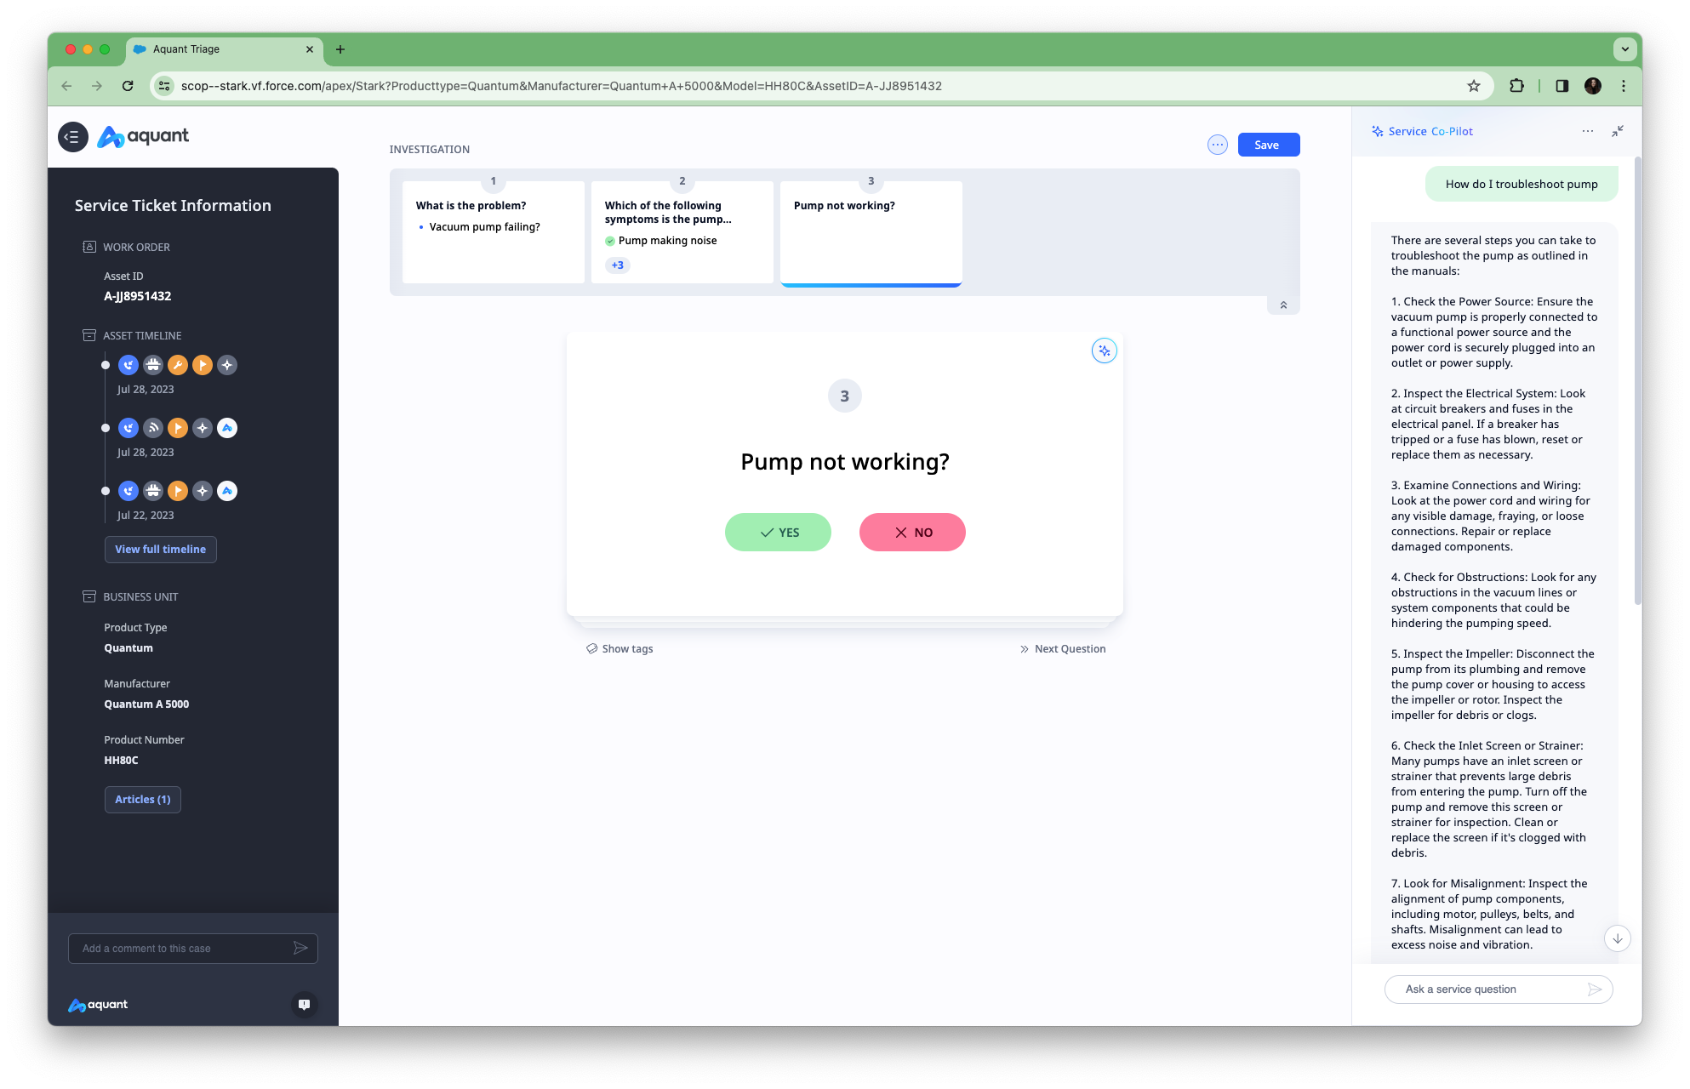This screenshot has width=1690, height=1089.
Task: Answer YES to Pump not working
Action: (778, 533)
